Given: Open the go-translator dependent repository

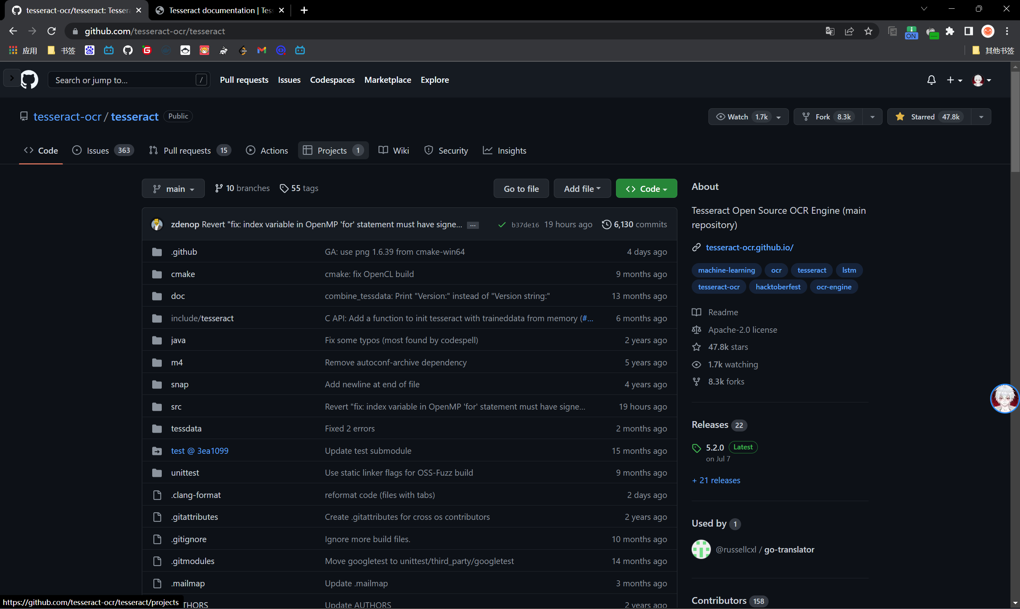Looking at the screenshot, I should (789, 550).
